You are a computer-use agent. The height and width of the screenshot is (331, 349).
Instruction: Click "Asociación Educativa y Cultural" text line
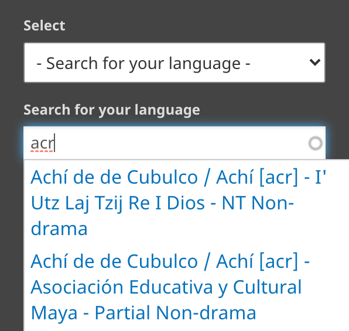click(x=166, y=287)
